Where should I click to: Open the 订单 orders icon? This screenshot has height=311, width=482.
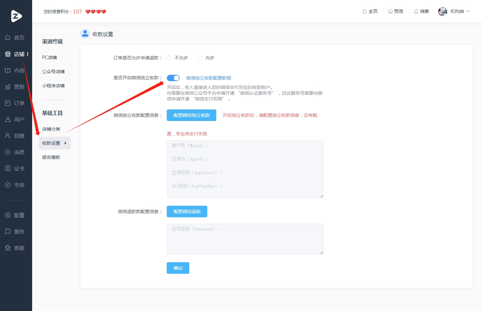(8, 103)
